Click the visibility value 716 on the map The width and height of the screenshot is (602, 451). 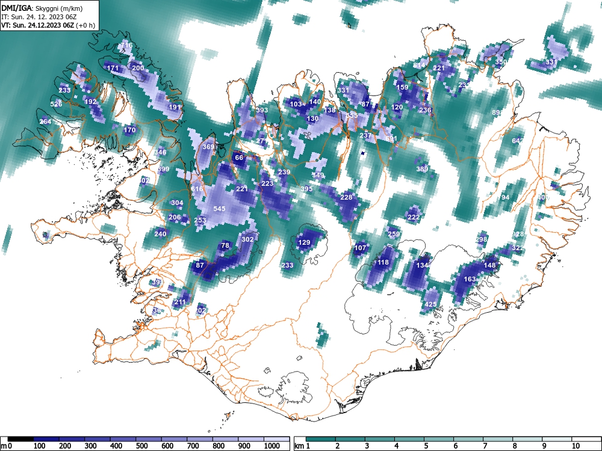tap(126, 45)
